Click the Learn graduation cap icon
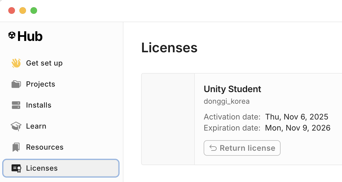The width and height of the screenshot is (342, 182). click(16, 126)
